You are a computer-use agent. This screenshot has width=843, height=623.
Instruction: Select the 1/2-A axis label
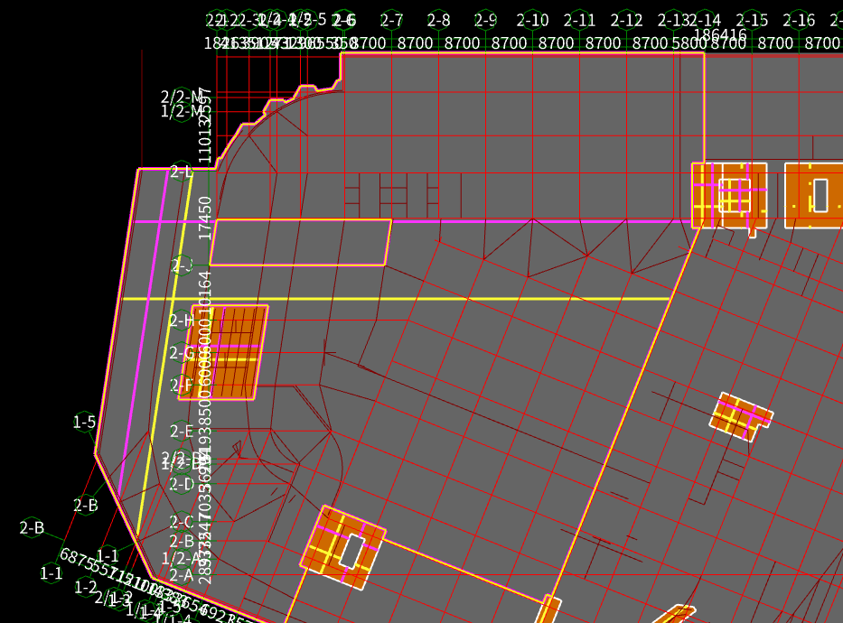(181, 559)
